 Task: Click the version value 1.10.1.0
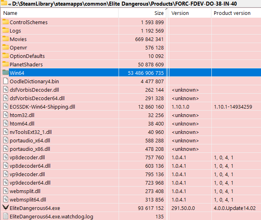coord(180,107)
